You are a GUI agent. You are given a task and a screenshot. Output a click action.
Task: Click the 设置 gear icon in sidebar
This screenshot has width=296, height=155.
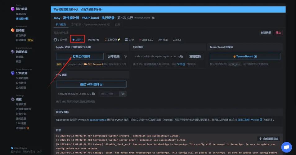coord(13,99)
